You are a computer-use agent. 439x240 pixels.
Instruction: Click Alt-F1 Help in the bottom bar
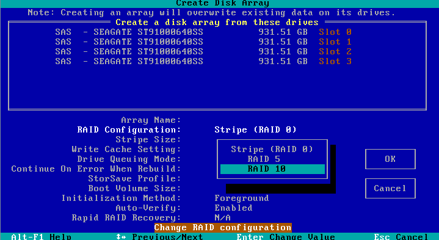[41, 237]
